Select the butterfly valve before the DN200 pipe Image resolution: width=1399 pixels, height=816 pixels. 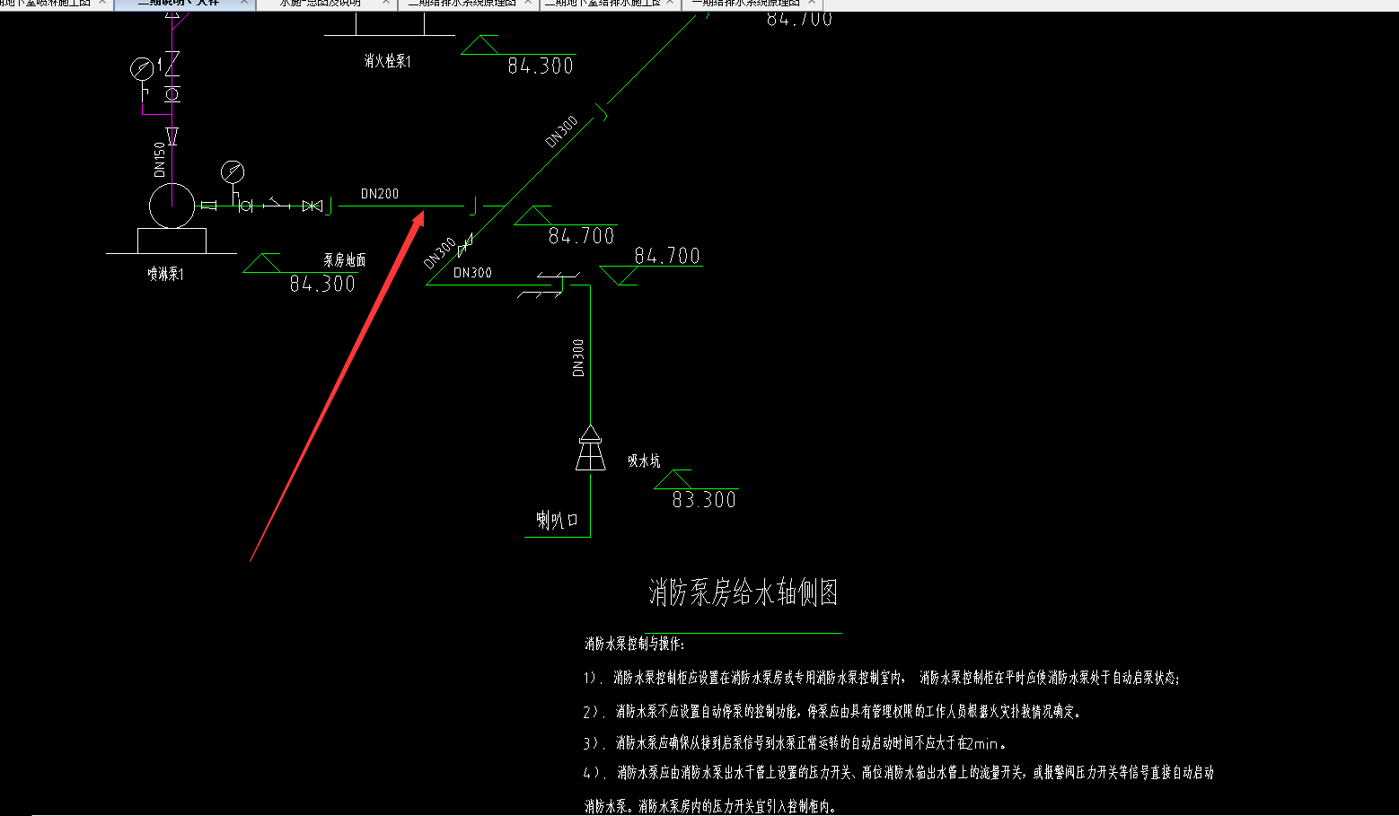pyautogui.click(x=312, y=206)
